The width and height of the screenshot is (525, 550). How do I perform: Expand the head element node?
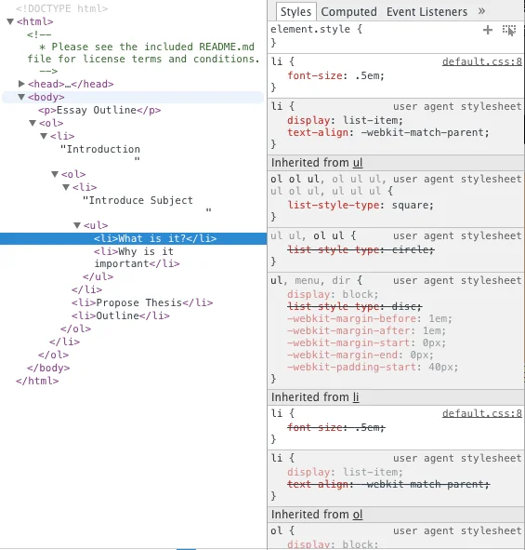(21, 84)
